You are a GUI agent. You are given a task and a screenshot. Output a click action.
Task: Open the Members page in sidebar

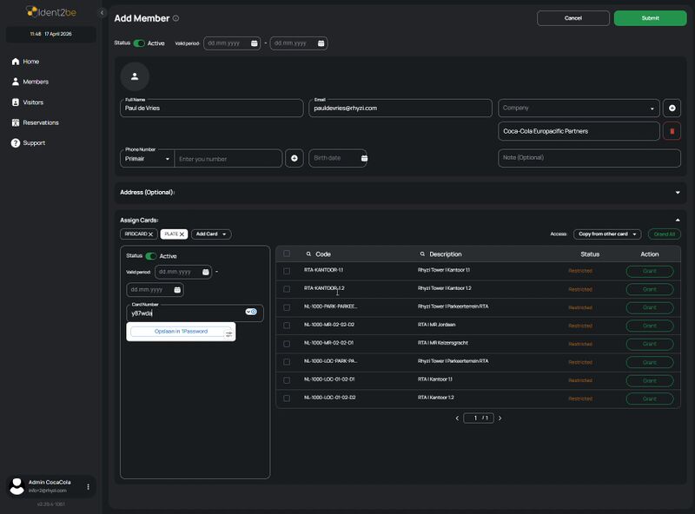pyautogui.click(x=36, y=82)
